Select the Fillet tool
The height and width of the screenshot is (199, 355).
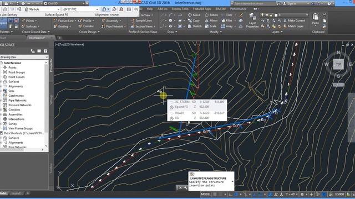click(x=227, y=20)
